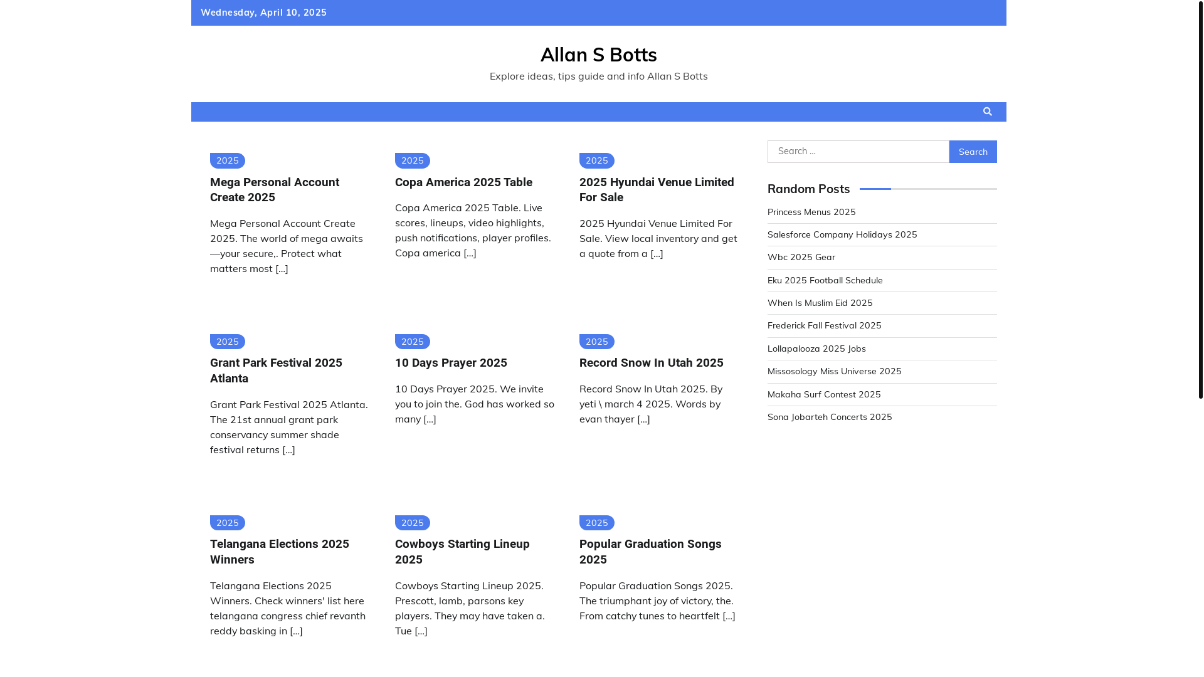Open 2025 Hyundai Venue Limited For Sale post

[657, 190]
